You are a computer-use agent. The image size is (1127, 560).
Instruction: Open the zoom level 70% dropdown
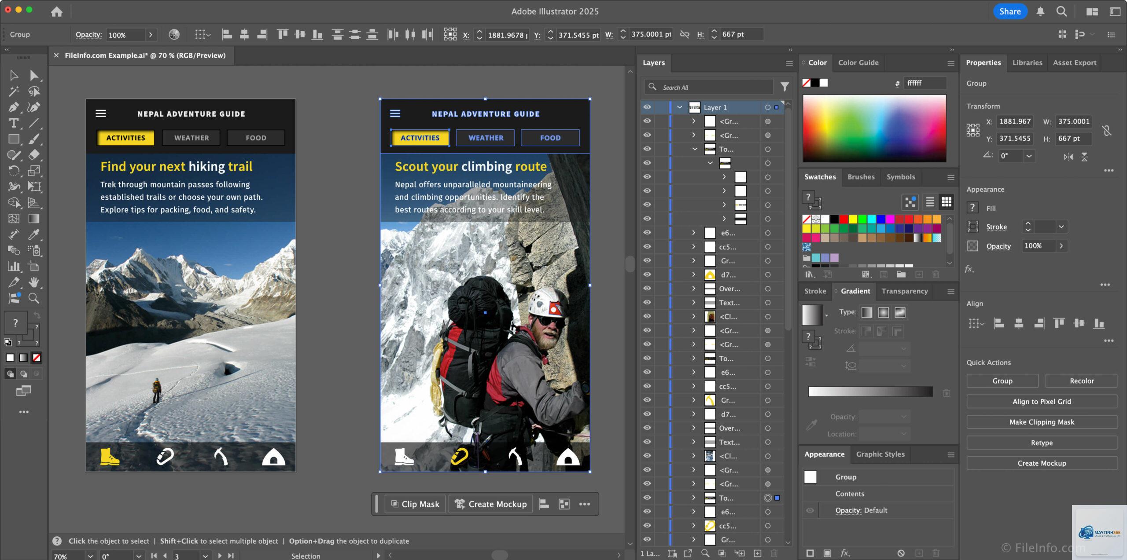[90, 556]
